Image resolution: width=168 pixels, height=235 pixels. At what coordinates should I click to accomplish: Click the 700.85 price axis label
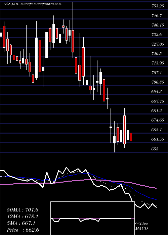157,83
